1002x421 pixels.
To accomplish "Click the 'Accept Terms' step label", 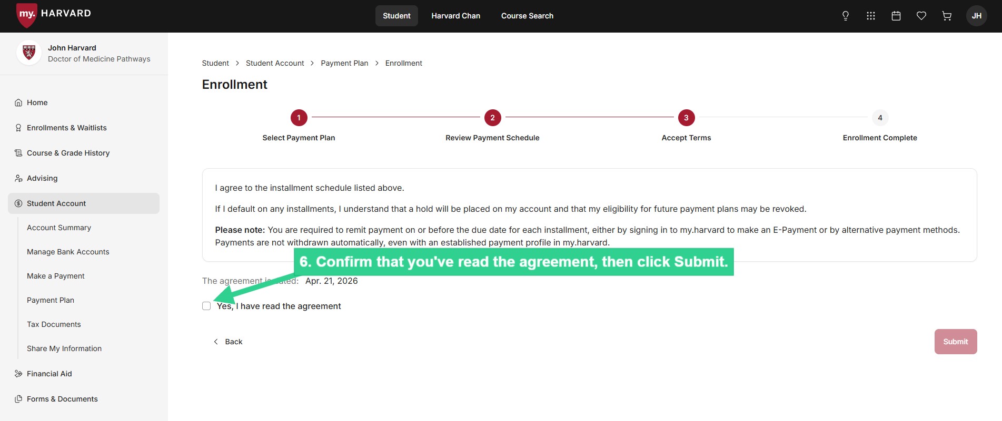I will (x=686, y=138).
